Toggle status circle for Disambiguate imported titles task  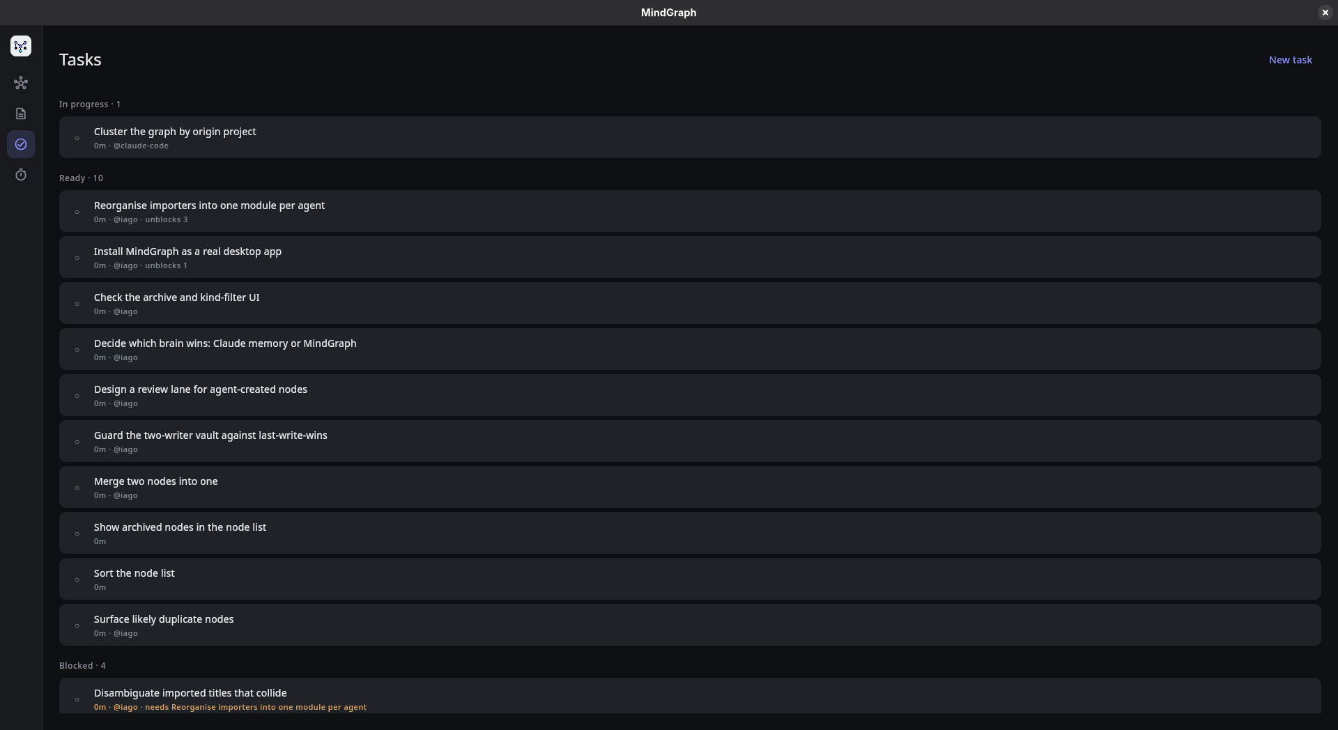tap(77, 699)
